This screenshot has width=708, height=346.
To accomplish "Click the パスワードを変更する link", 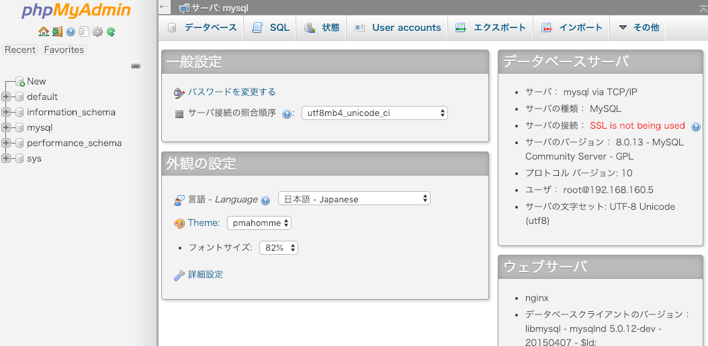I will click(232, 92).
